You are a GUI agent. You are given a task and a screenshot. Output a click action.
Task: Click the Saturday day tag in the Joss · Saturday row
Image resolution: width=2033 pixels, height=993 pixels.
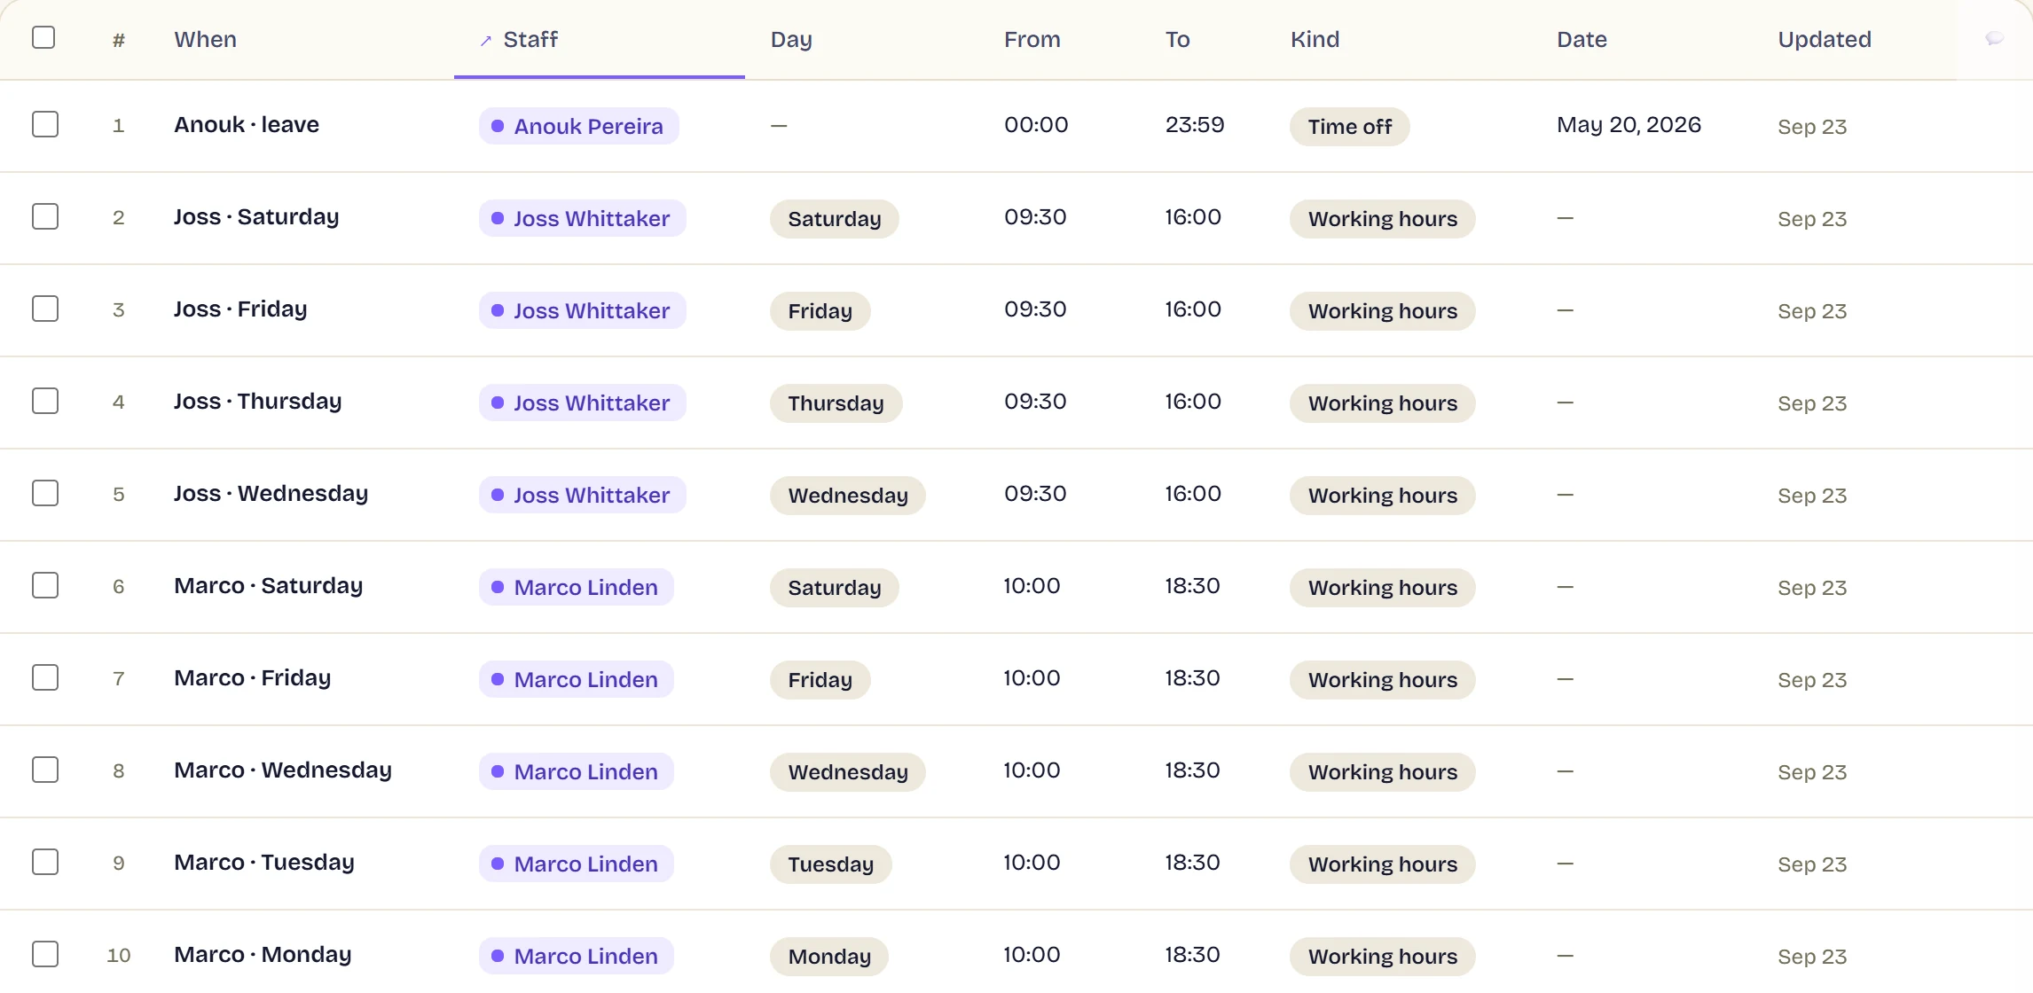pyautogui.click(x=834, y=219)
